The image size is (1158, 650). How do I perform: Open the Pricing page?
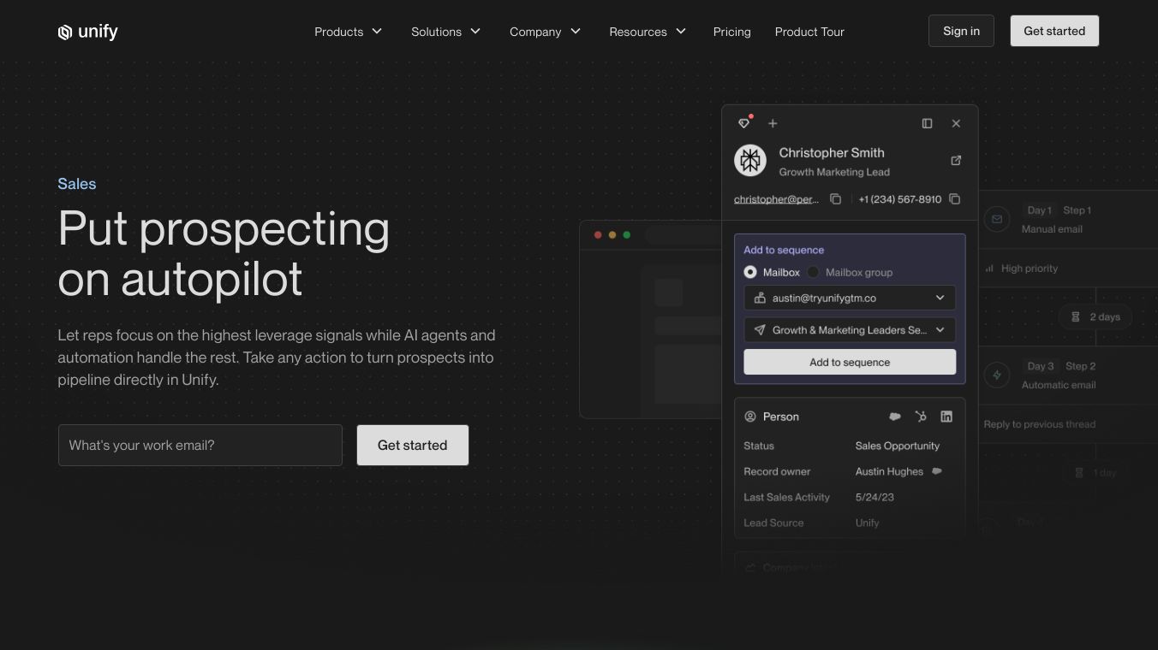[x=732, y=32]
